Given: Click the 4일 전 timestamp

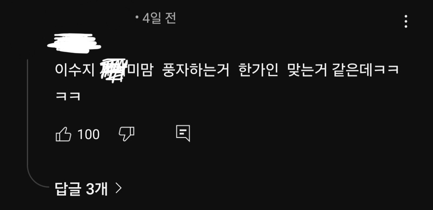Looking at the screenshot, I should pyautogui.click(x=159, y=18).
